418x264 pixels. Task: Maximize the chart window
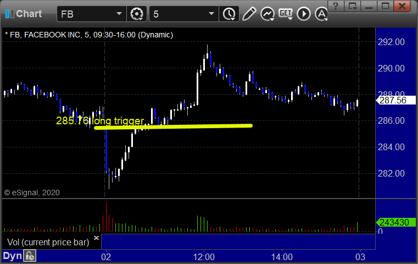click(385, 5)
